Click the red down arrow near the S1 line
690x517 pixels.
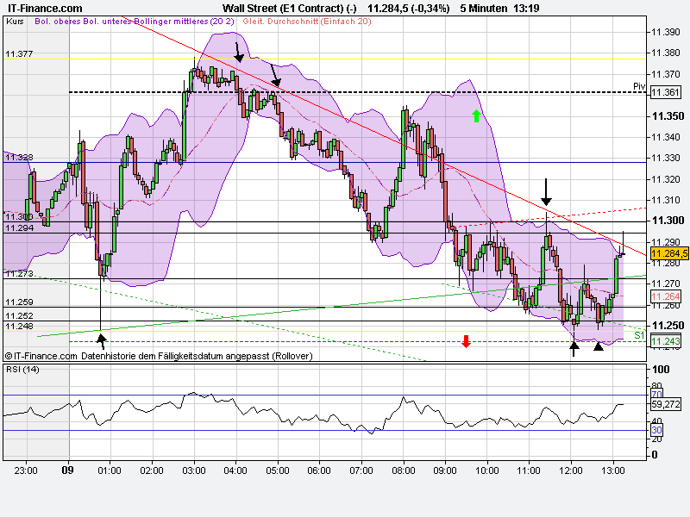click(466, 342)
